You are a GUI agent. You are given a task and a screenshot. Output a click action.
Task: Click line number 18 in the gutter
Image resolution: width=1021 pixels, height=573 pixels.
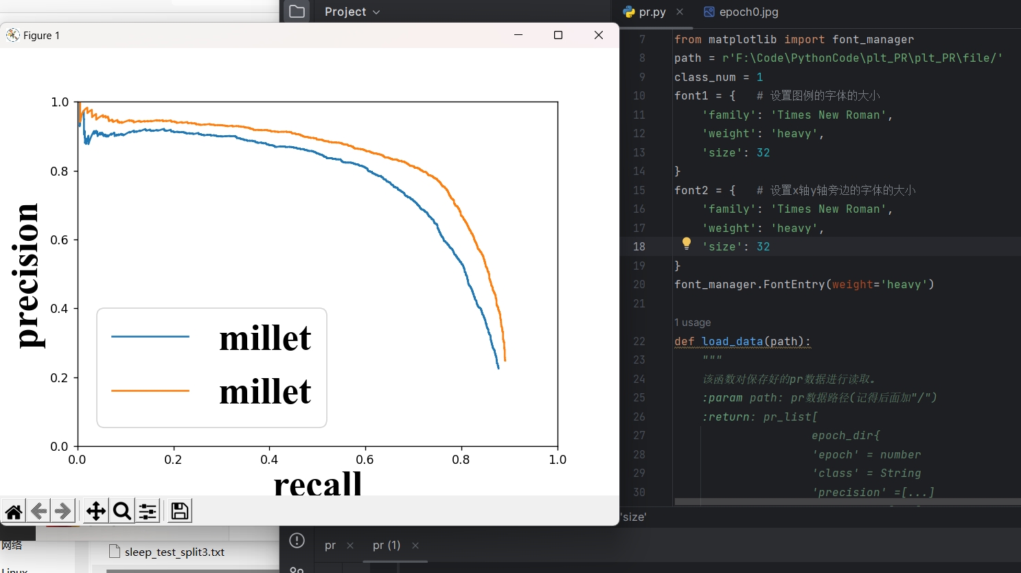click(x=639, y=246)
